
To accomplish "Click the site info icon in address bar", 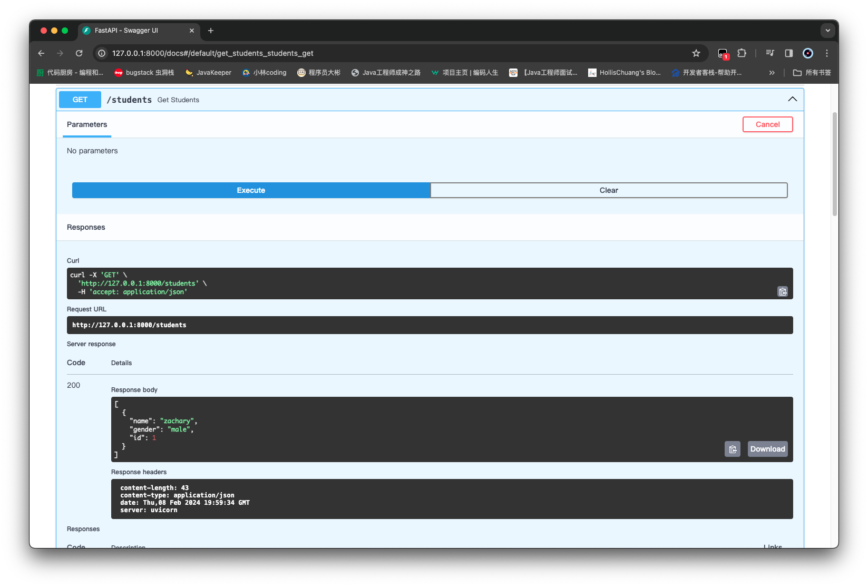I will [x=102, y=53].
